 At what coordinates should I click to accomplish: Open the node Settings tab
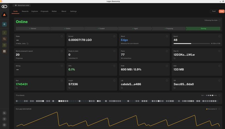(x=73, y=11)
